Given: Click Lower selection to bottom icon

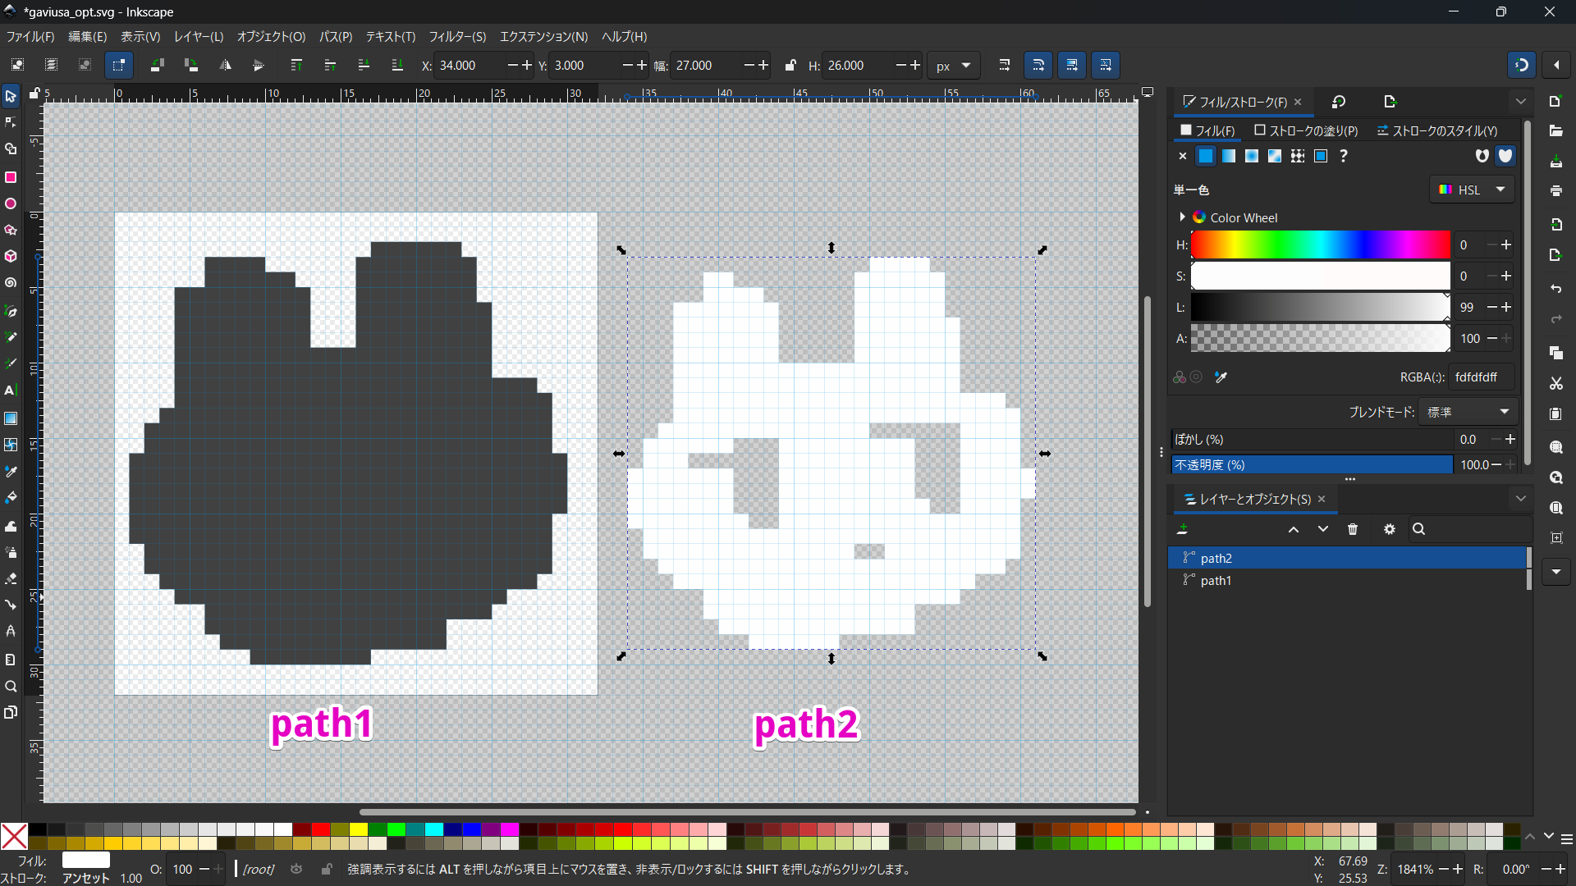Looking at the screenshot, I should click(397, 65).
